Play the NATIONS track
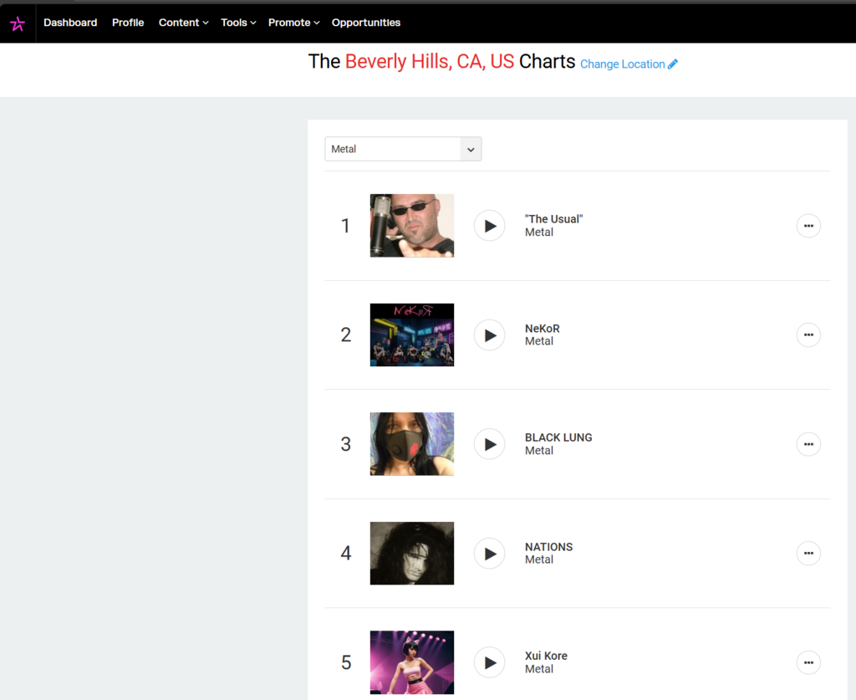 click(490, 554)
